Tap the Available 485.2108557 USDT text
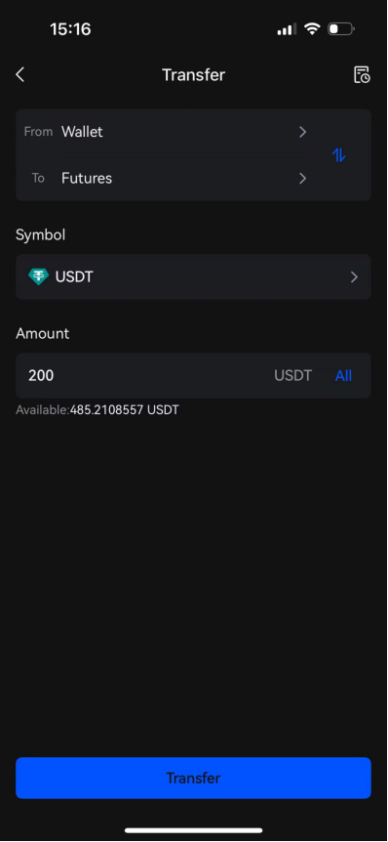 coord(97,410)
